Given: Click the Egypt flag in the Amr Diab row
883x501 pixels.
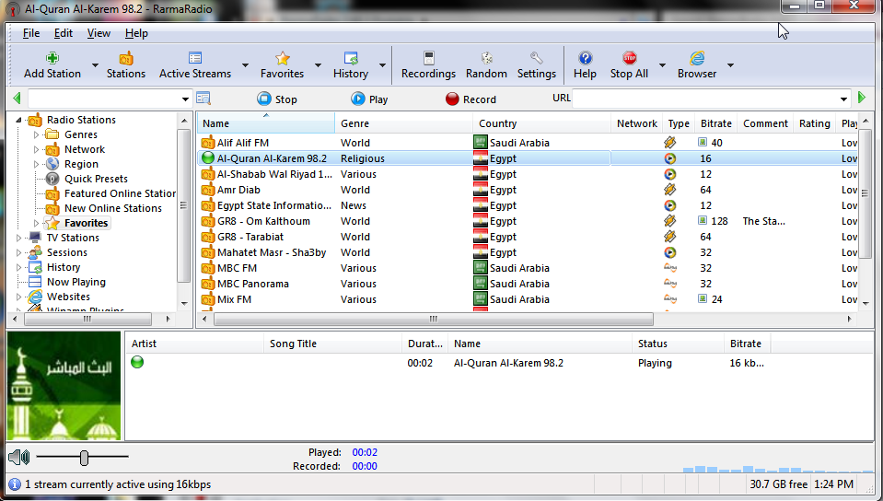Looking at the screenshot, I should pyautogui.click(x=481, y=190).
